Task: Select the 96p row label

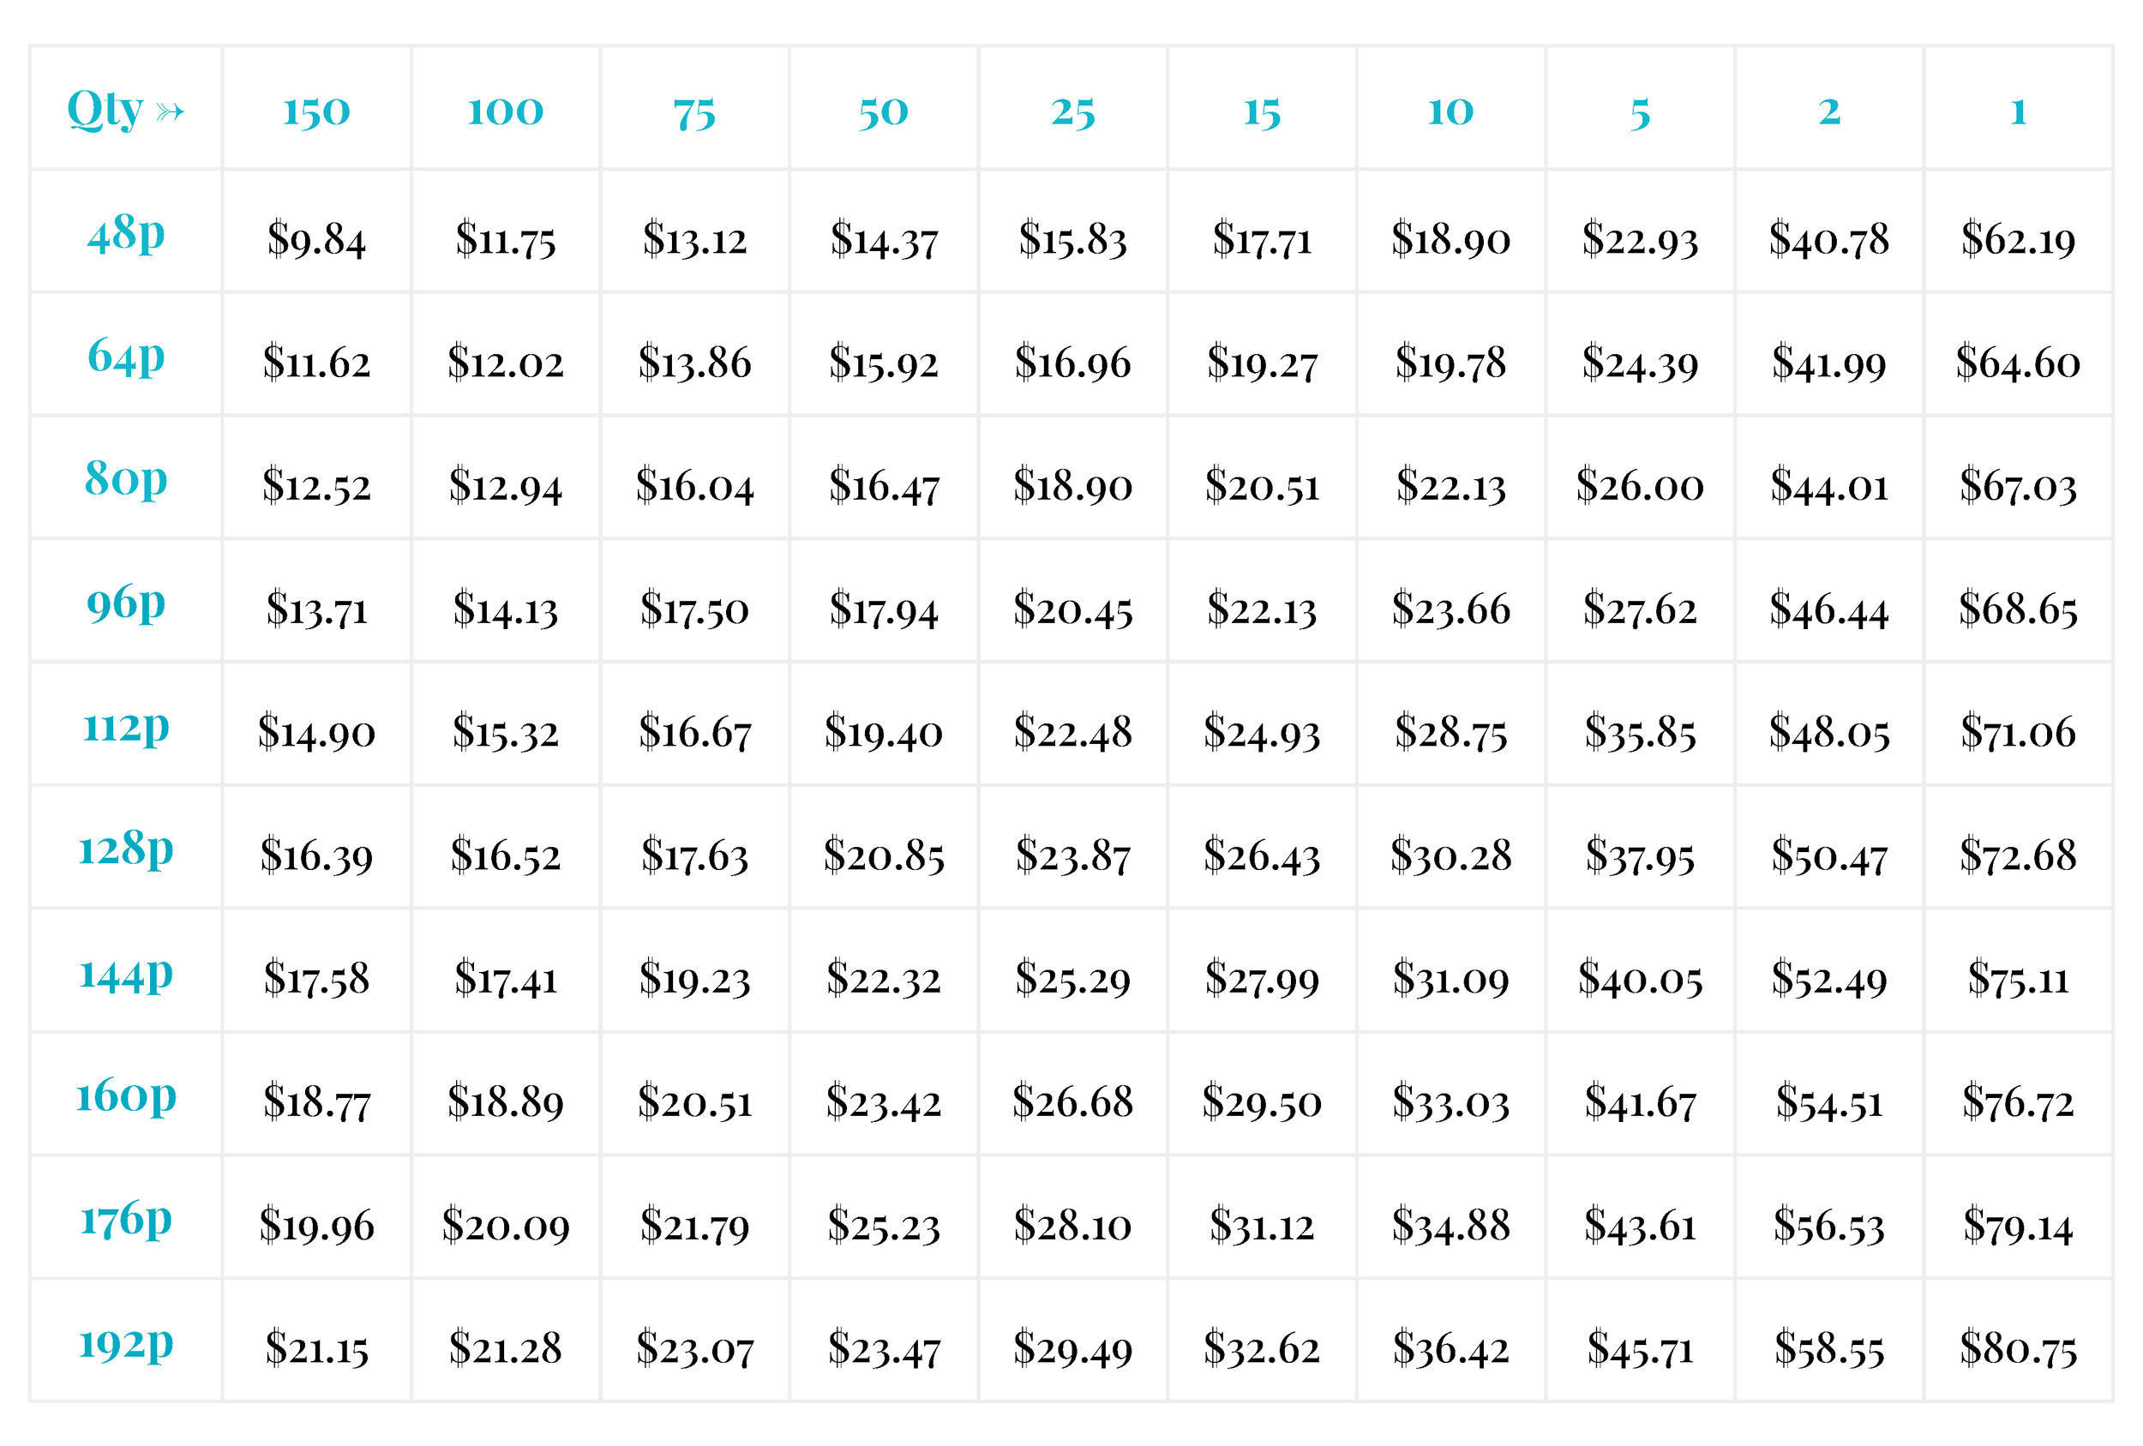Action: (x=126, y=604)
